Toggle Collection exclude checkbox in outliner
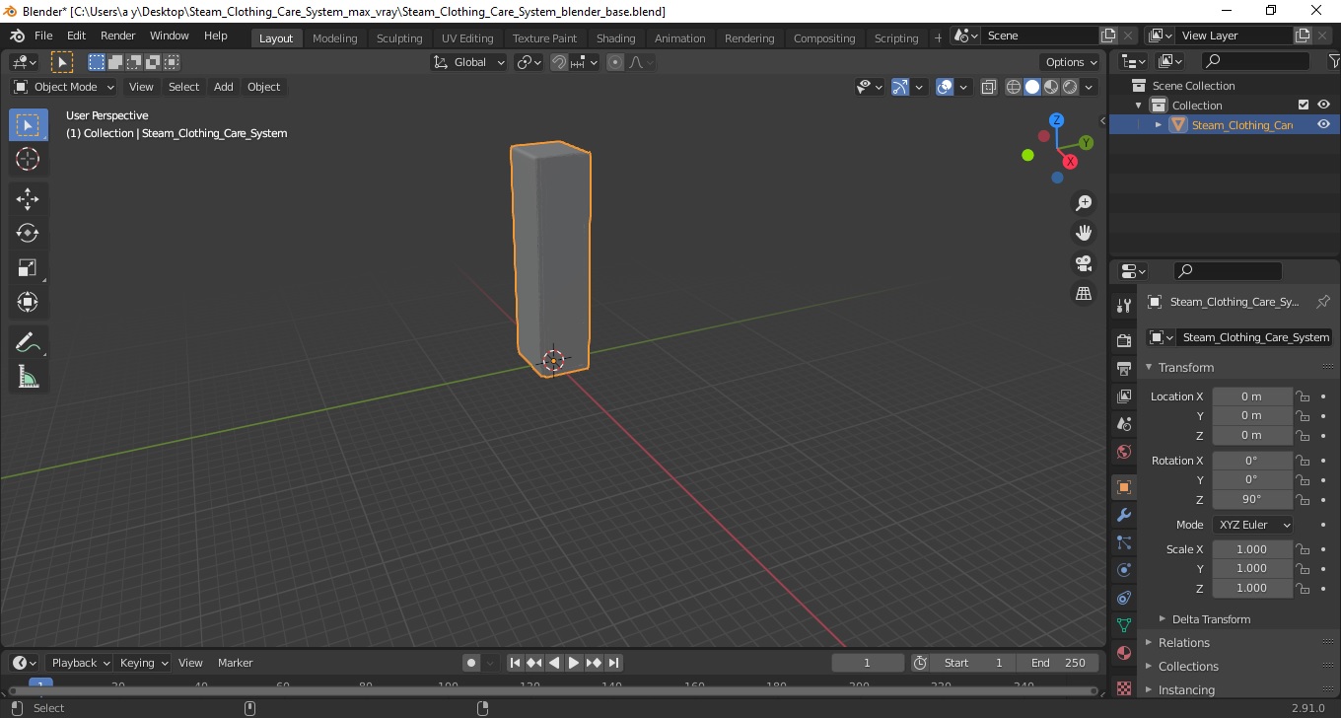Screen dimensions: 1341x718 pos(1304,105)
